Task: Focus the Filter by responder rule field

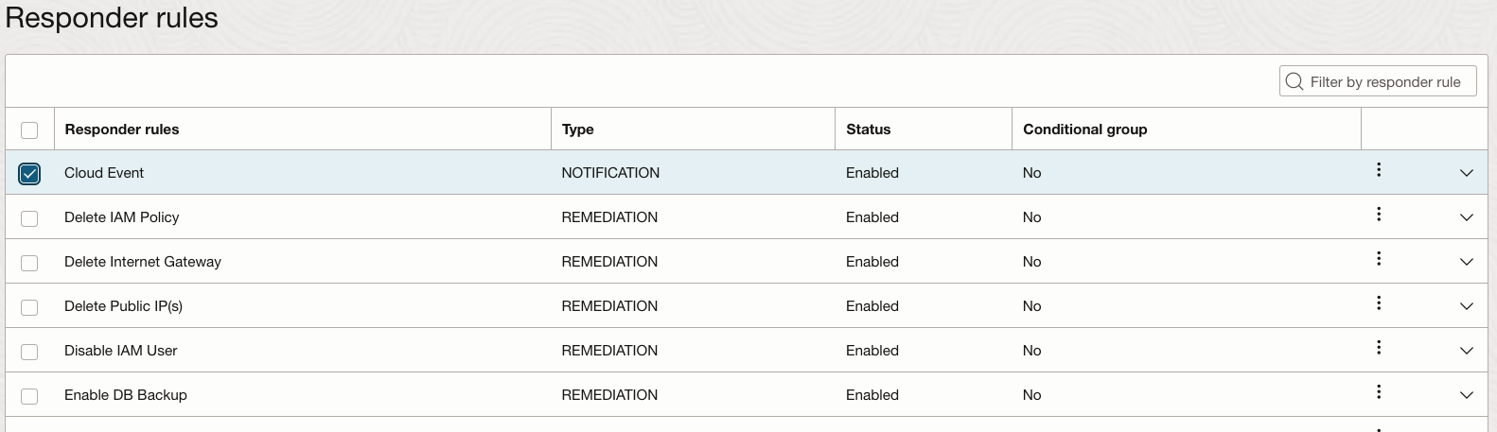Action: tap(1386, 82)
